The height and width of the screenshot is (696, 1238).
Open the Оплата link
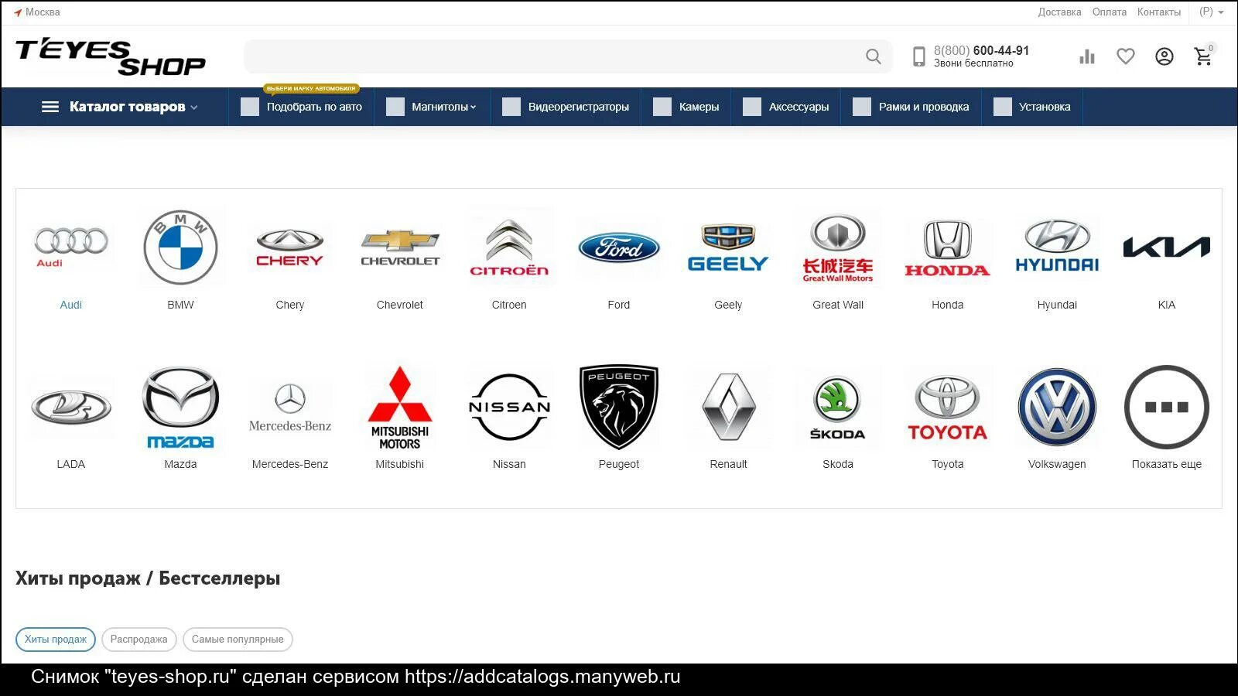coord(1109,12)
